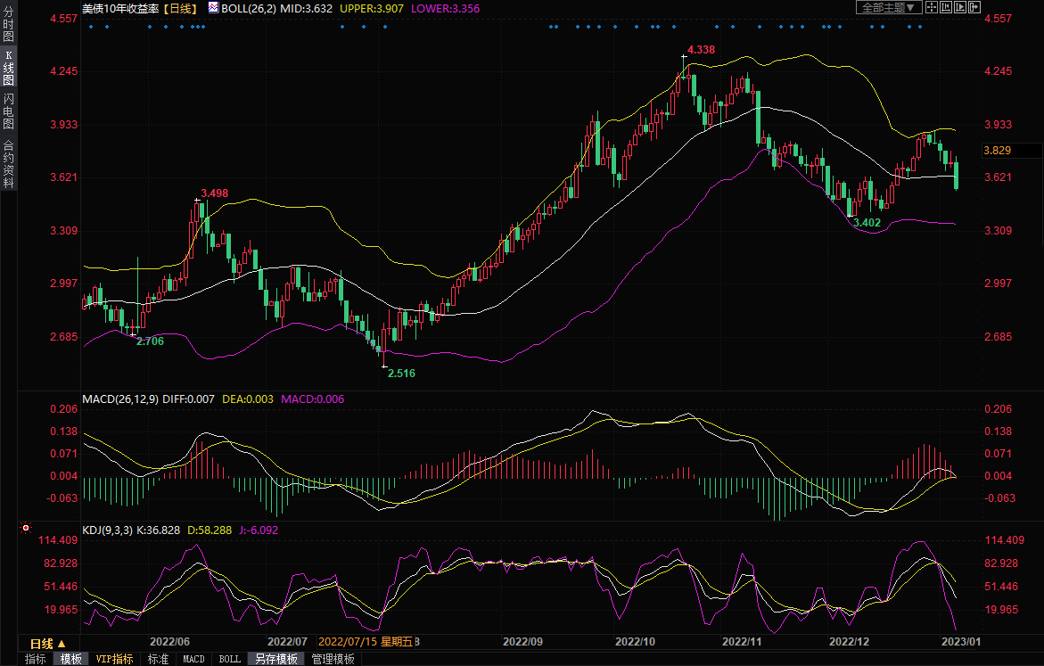Click the 【日线】 period label in title
1044x666 pixels.
[181, 8]
